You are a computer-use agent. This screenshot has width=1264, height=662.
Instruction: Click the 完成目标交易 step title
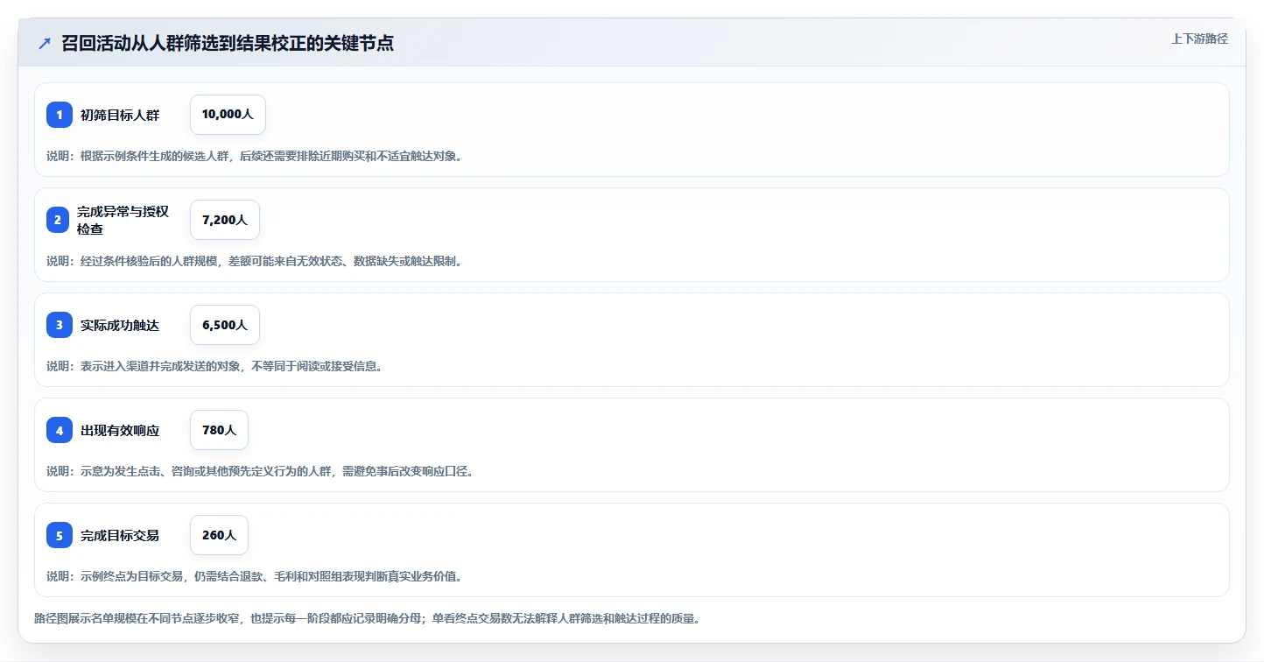120,535
